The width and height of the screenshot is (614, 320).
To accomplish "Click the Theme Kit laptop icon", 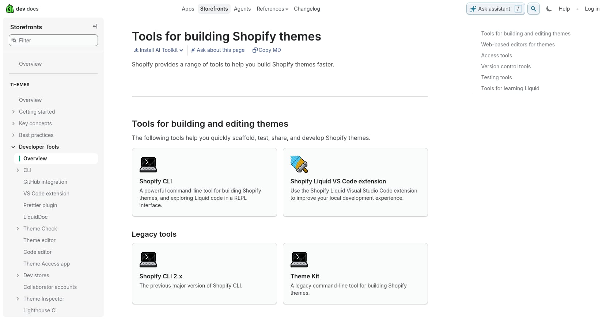I will [x=299, y=259].
